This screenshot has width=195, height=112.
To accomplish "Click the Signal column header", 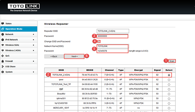I will tap(157, 70).
